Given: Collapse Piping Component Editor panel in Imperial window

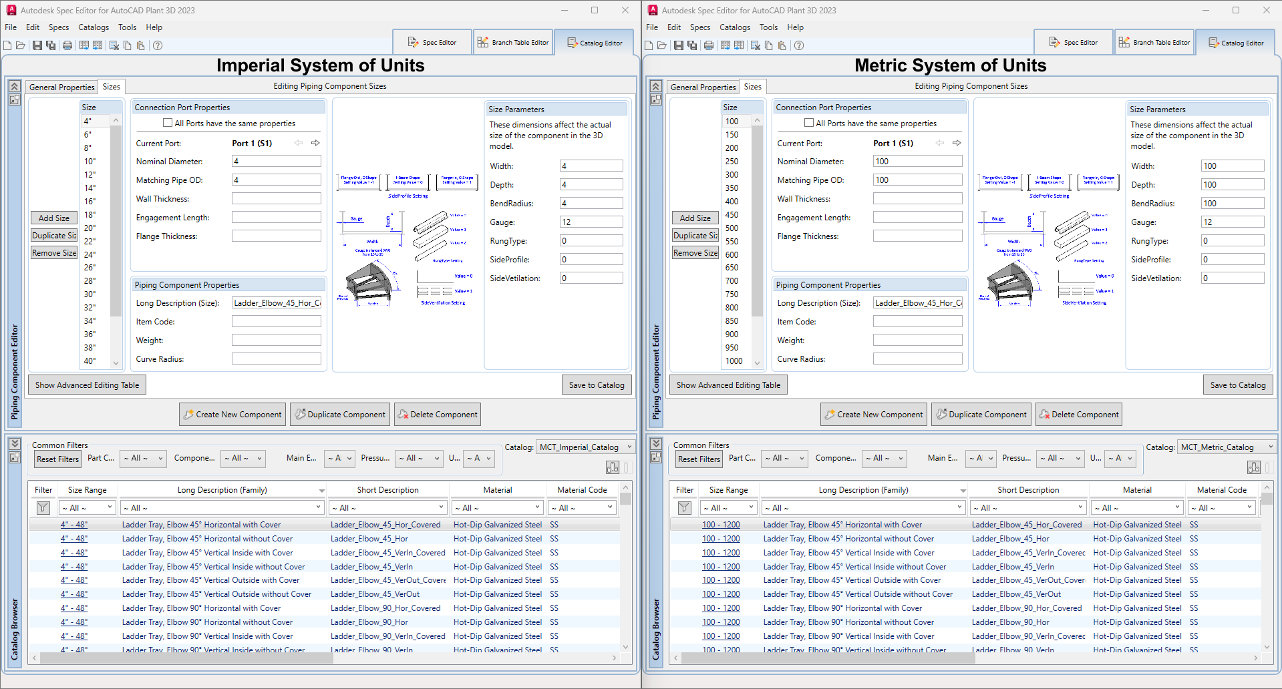Looking at the screenshot, I should tap(14, 87).
